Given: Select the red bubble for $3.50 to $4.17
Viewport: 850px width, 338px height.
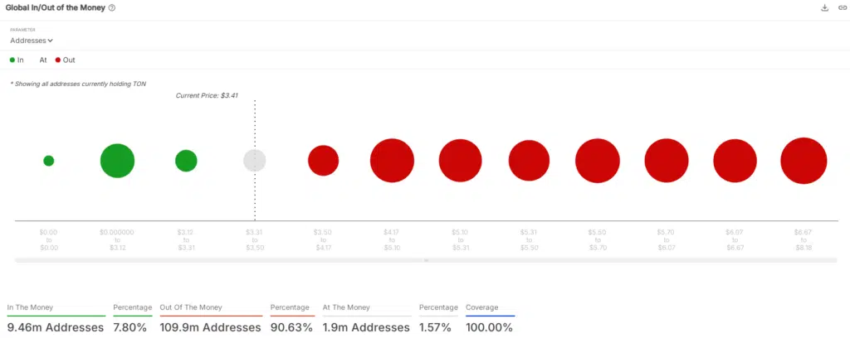Looking at the screenshot, I should [323, 161].
